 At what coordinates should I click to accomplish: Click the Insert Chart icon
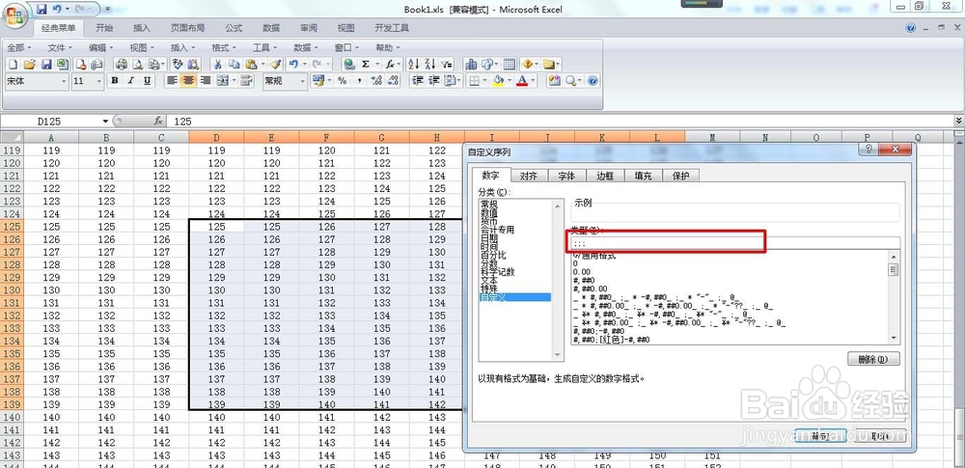pos(472,64)
